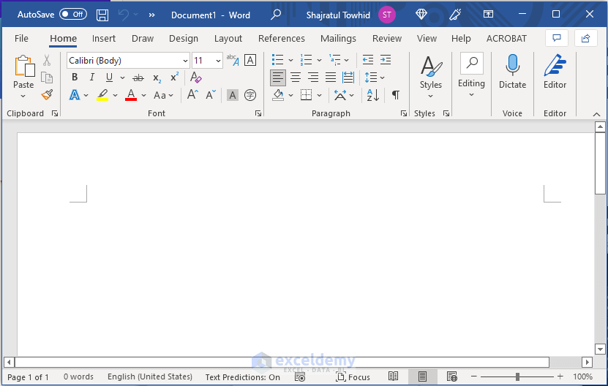The image size is (608, 386).
Task: Click the Copy icon
Action: (x=47, y=78)
